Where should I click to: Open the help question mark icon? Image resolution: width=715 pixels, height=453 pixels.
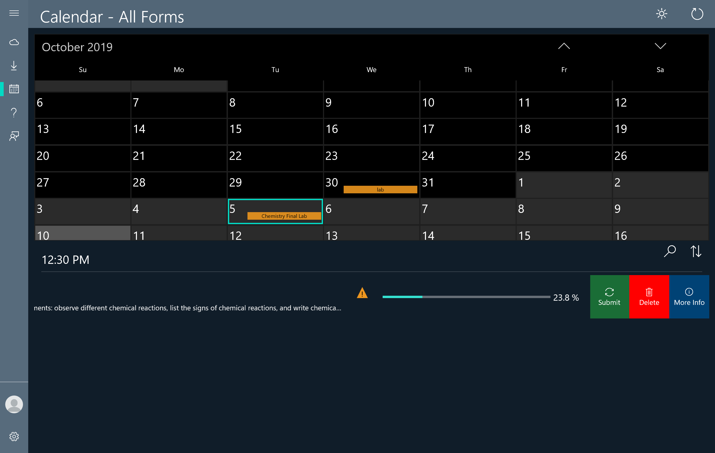pyautogui.click(x=14, y=113)
